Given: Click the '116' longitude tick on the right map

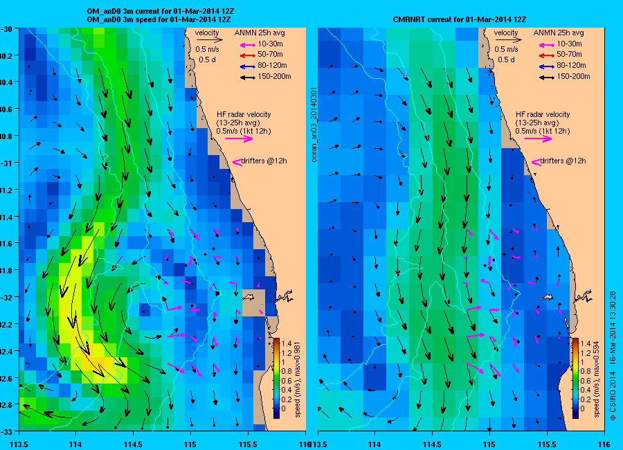Looking at the screenshot, I should click(x=604, y=444).
